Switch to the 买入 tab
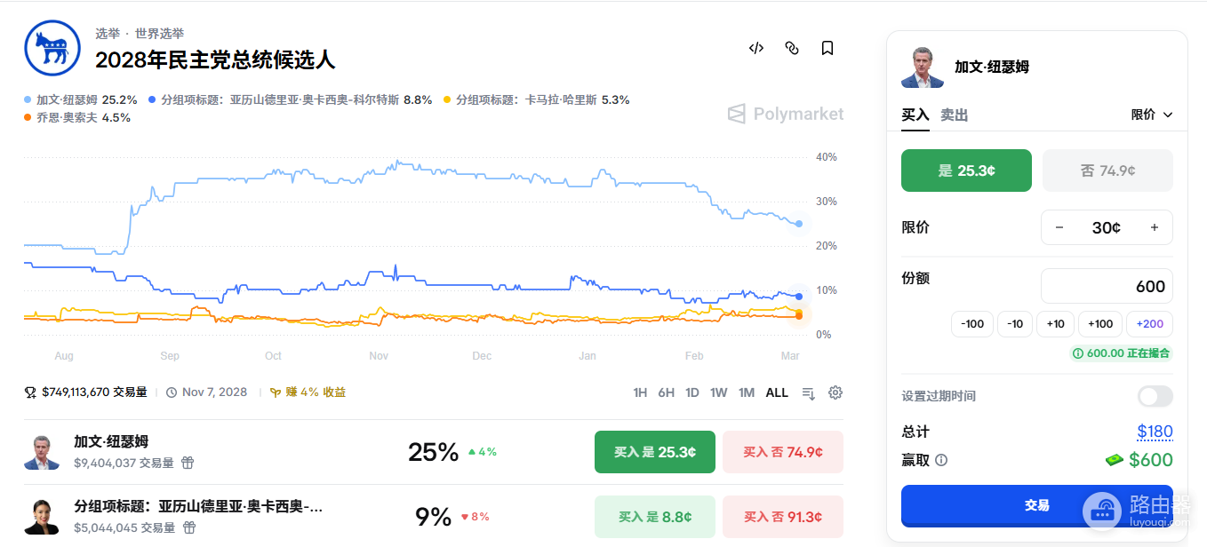The image size is (1207, 547). 915,115
